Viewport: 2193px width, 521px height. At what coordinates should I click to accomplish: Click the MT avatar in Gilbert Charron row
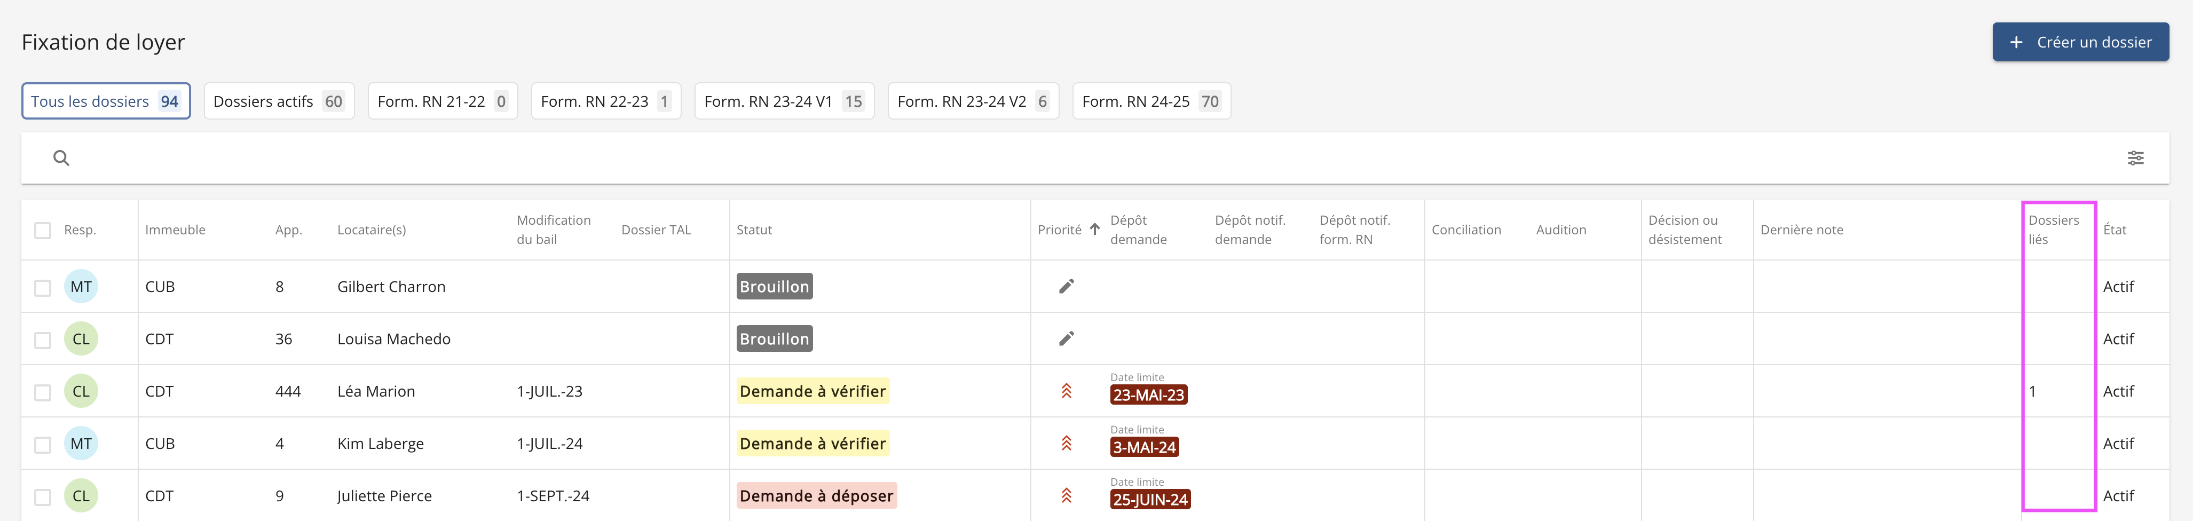pos(81,287)
